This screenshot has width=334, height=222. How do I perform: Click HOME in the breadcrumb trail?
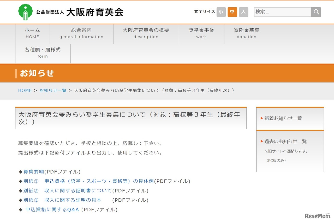click(x=25, y=90)
